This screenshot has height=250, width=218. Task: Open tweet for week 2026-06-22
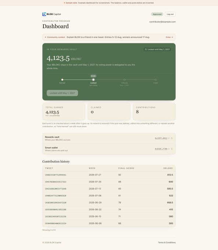click(56, 210)
